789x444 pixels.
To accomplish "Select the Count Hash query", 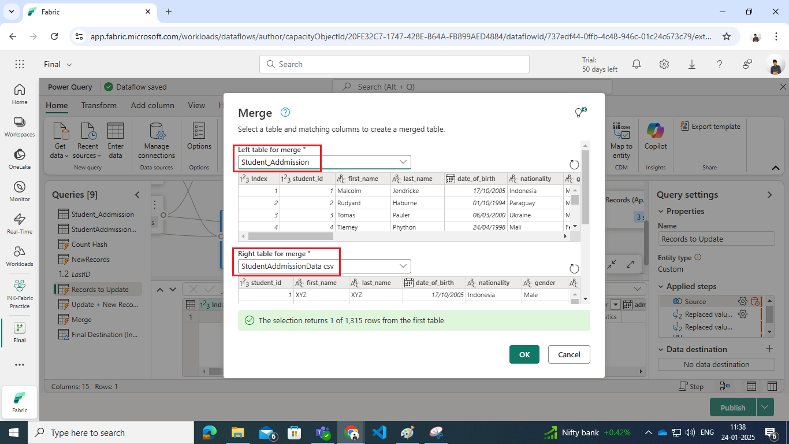I will [x=89, y=244].
